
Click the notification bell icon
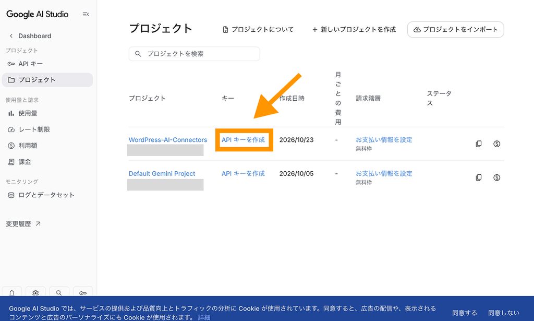pyautogui.click(x=12, y=292)
